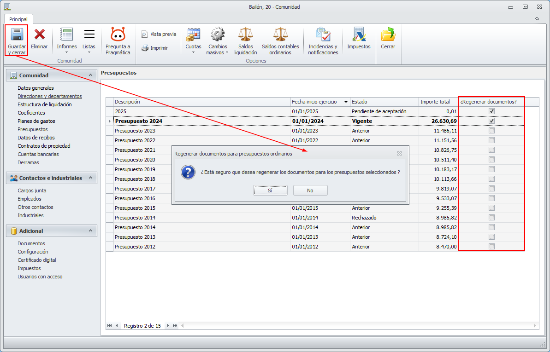Open Coeficientes in sidebar
Image resolution: width=550 pixels, height=352 pixels.
coord(31,113)
